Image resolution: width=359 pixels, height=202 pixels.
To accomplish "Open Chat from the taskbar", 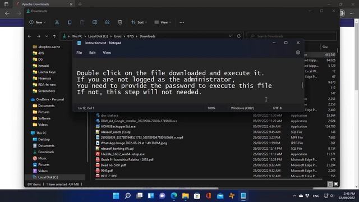I will [x=162, y=196].
